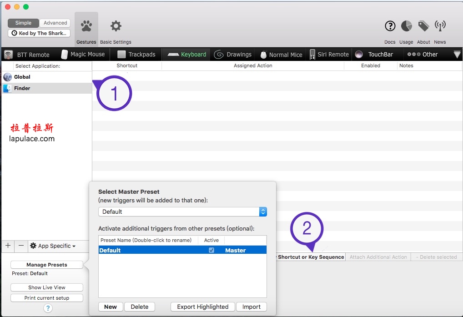463x317 pixels.
Task: Select the Siri Remote tab
Action: [330, 54]
